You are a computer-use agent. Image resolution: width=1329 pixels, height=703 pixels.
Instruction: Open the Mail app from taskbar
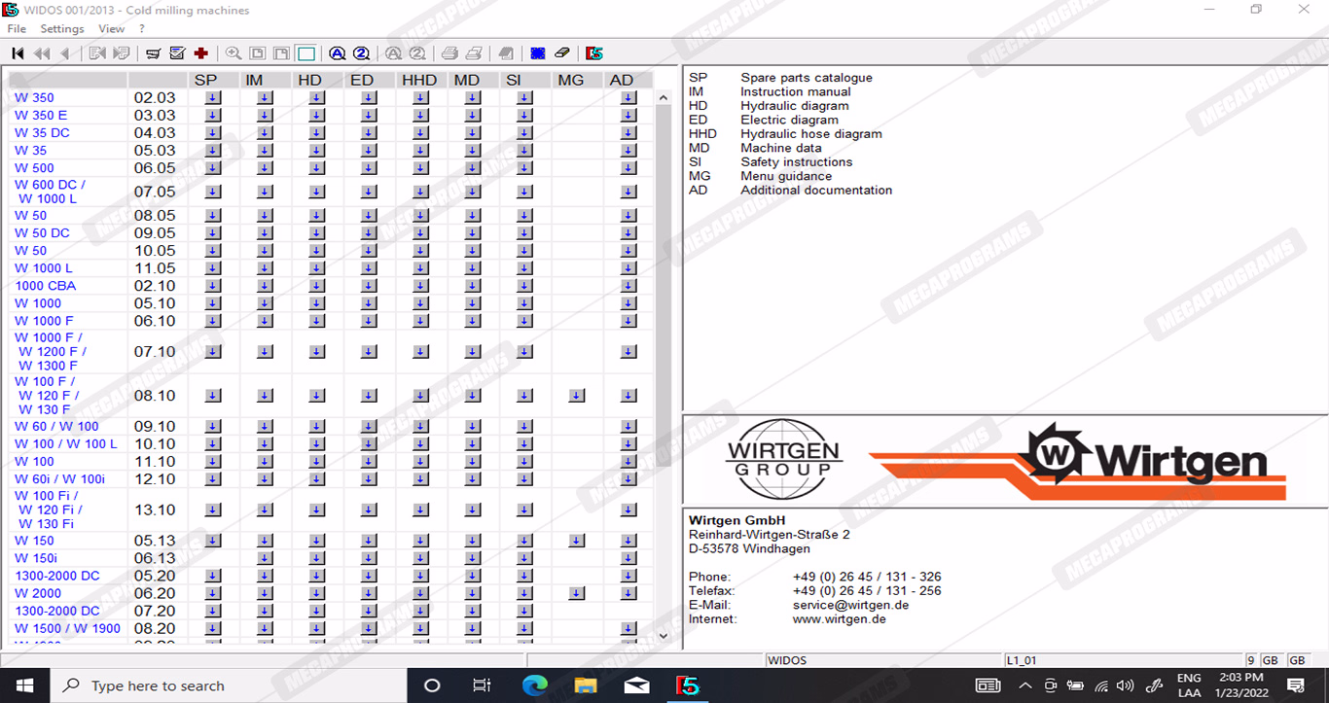637,685
